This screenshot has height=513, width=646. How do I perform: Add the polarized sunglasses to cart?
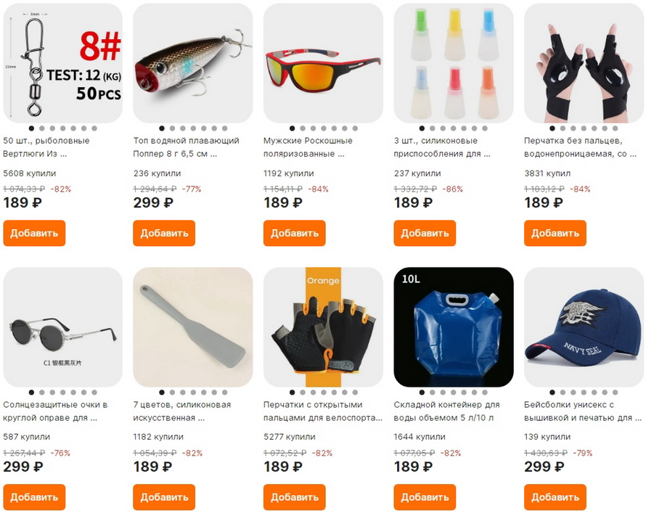point(295,233)
